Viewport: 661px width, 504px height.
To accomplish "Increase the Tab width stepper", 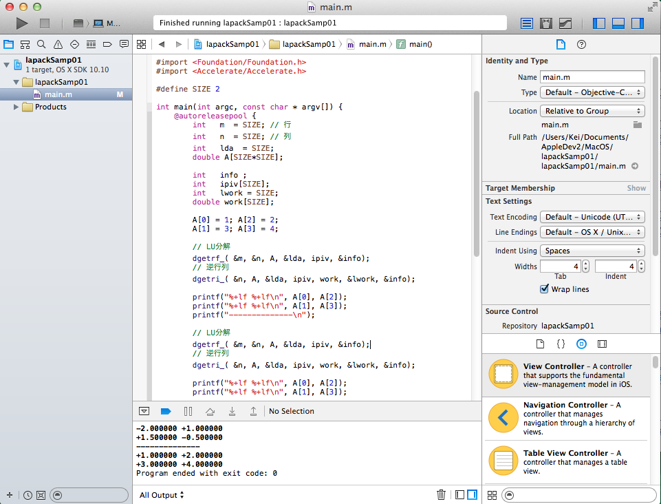I will click(x=585, y=263).
